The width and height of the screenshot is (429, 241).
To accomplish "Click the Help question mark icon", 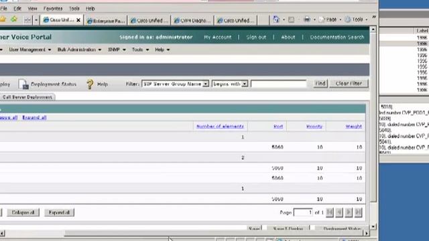I will coord(90,84).
